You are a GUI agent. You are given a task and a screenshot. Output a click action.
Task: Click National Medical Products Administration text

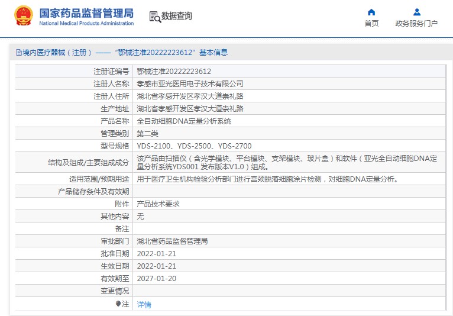point(86,24)
